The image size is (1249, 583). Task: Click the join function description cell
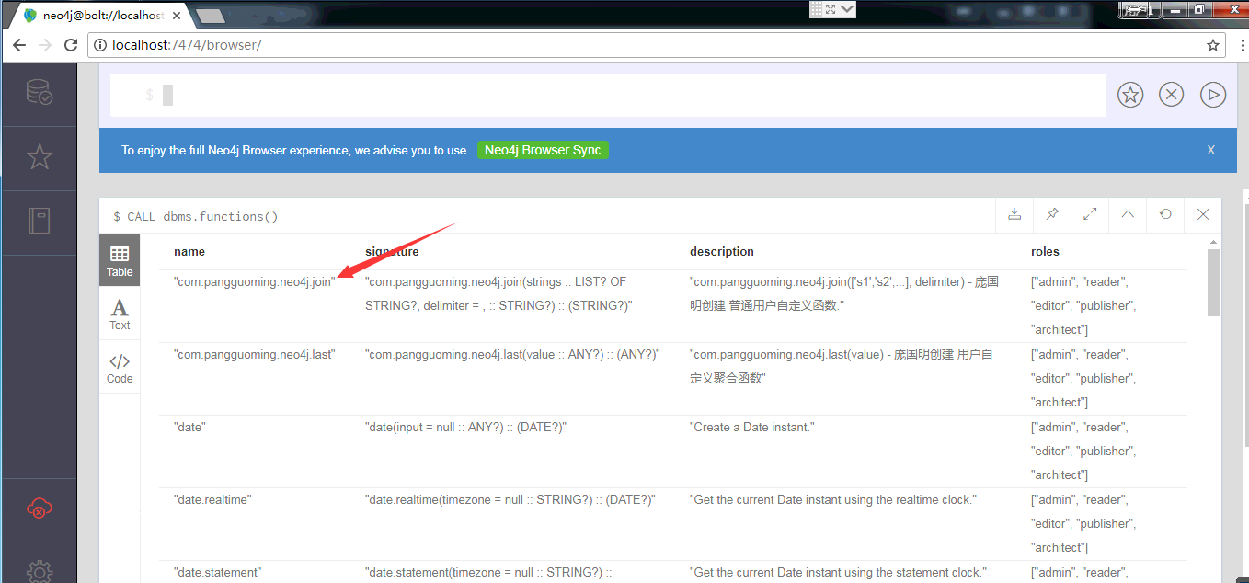(844, 293)
